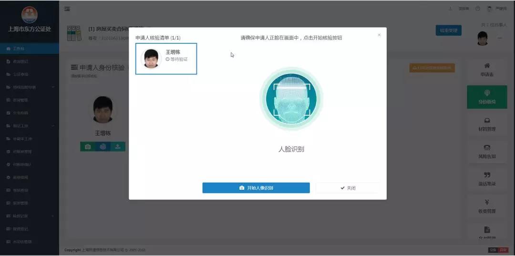Click the 开始人像识别 button
Viewport: 515px width, 256px height.
pyautogui.click(x=256, y=188)
